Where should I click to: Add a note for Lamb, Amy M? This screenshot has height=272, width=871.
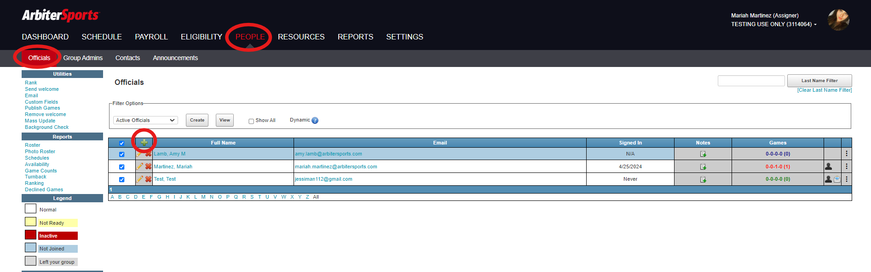[703, 154]
